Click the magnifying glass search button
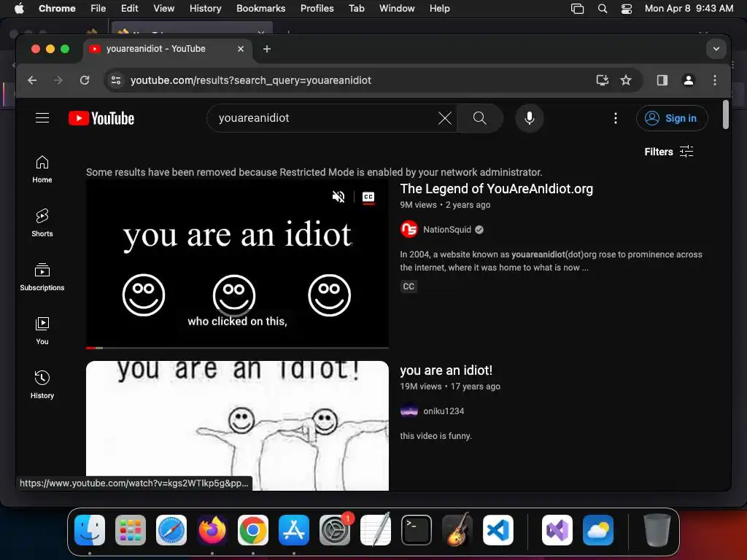This screenshot has width=747, height=560. 480,118
